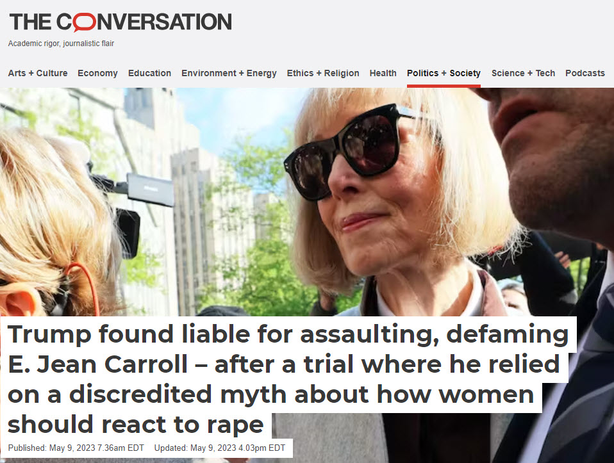
Task: Open Science + Tech section
Action: pyautogui.click(x=523, y=73)
